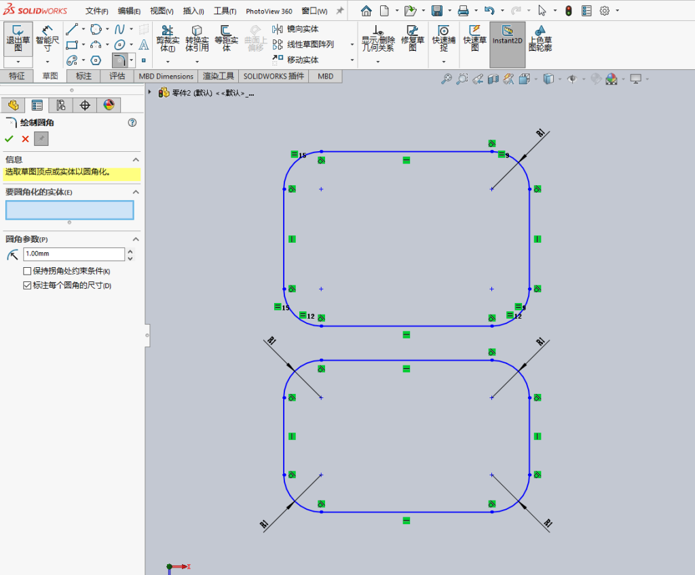Open Edit Appearance color sphere in view toolbar
The image size is (695, 575).
pyautogui.click(x=612, y=79)
